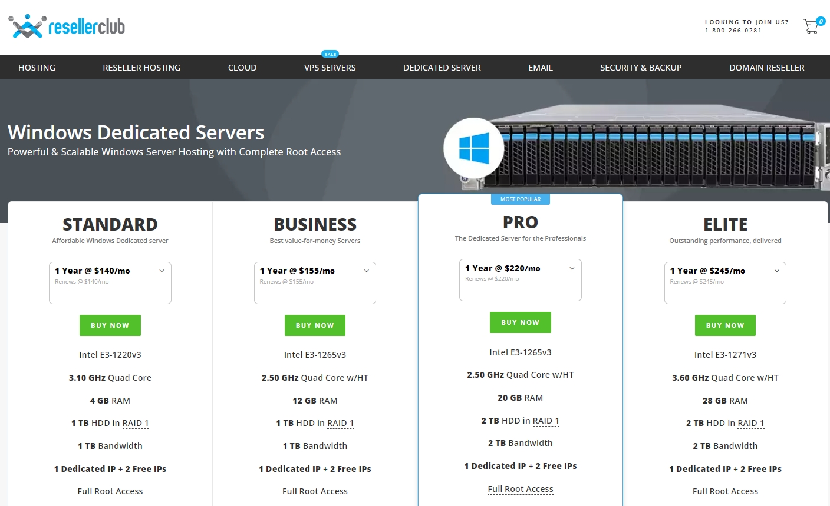Viewport: 830px width, 506px height.
Task: Click Buy Now under the Elite plan
Action: (x=725, y=325)
